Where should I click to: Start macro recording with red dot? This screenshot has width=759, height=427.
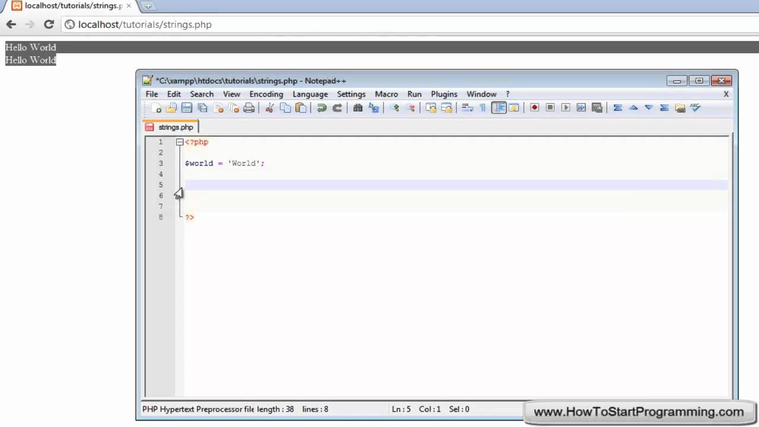point(534,108)
